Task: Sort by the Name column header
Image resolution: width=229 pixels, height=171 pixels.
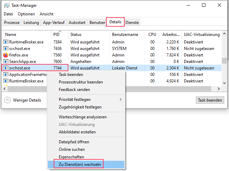Action: [26, 35]
